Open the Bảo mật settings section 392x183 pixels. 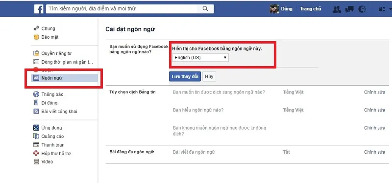tap(50, 37)
